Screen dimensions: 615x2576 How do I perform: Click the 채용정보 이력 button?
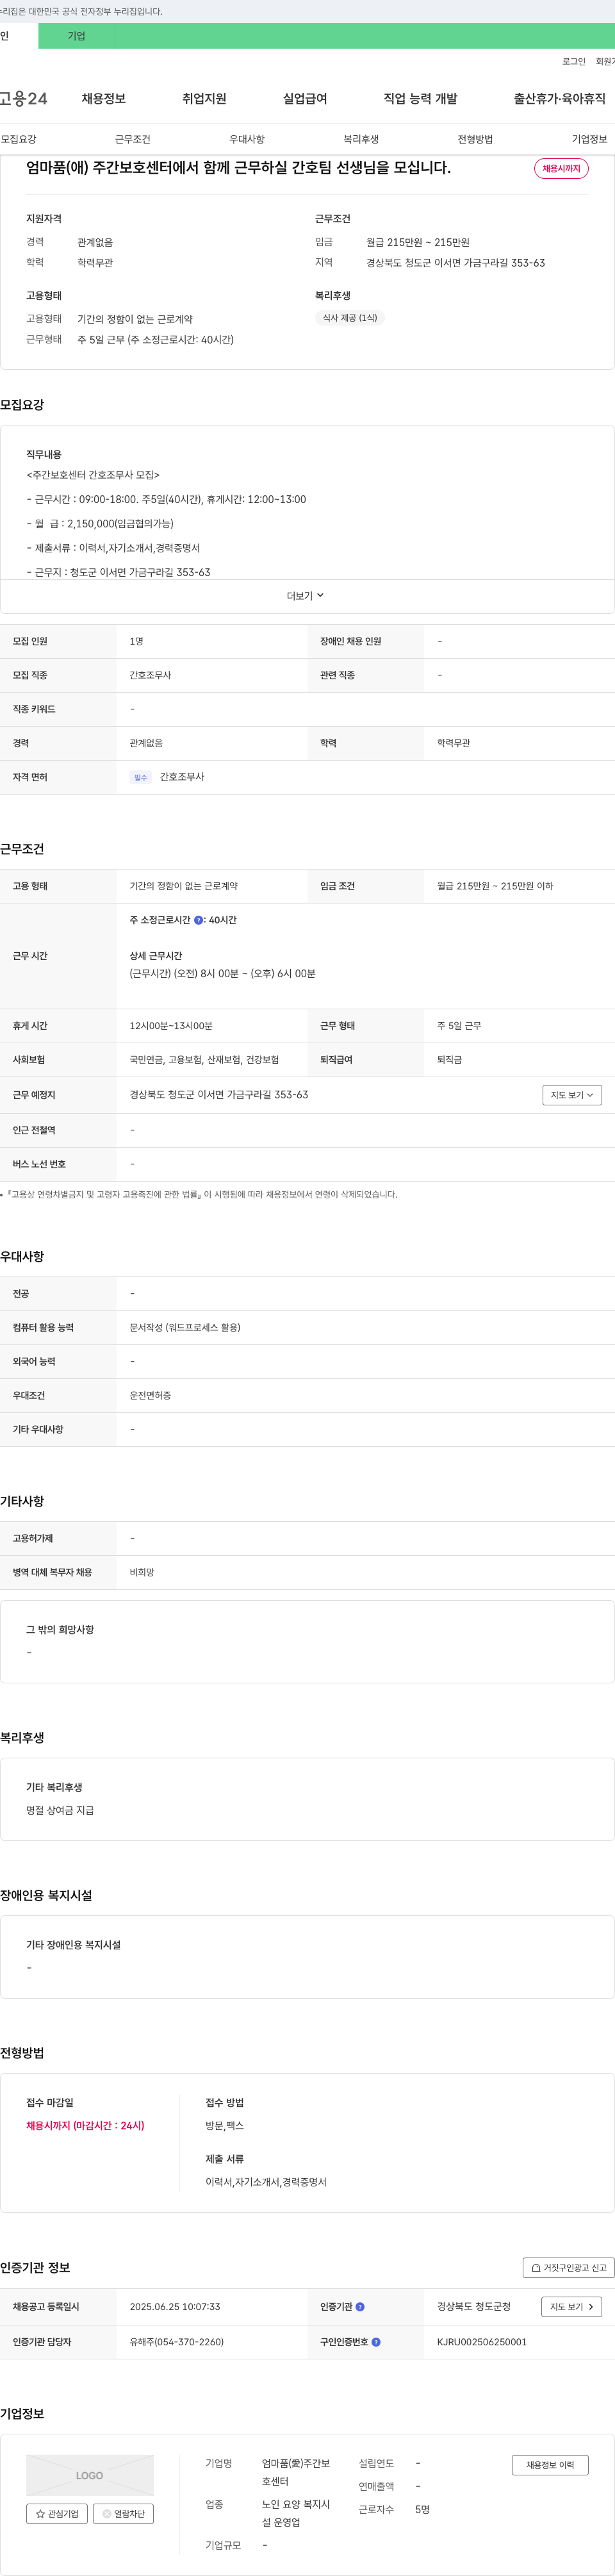550,2465
